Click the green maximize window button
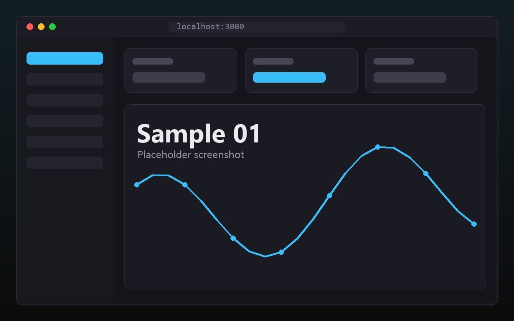514x321 pixels. (52, 27)
